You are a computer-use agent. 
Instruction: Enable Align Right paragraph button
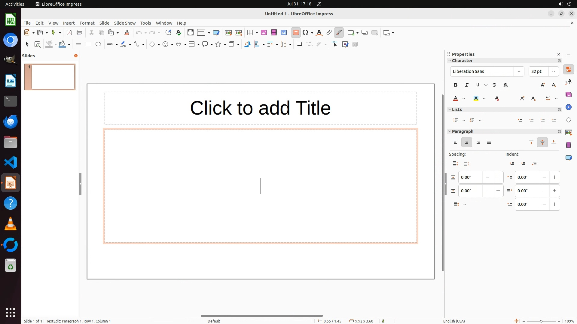click(478, 142)
